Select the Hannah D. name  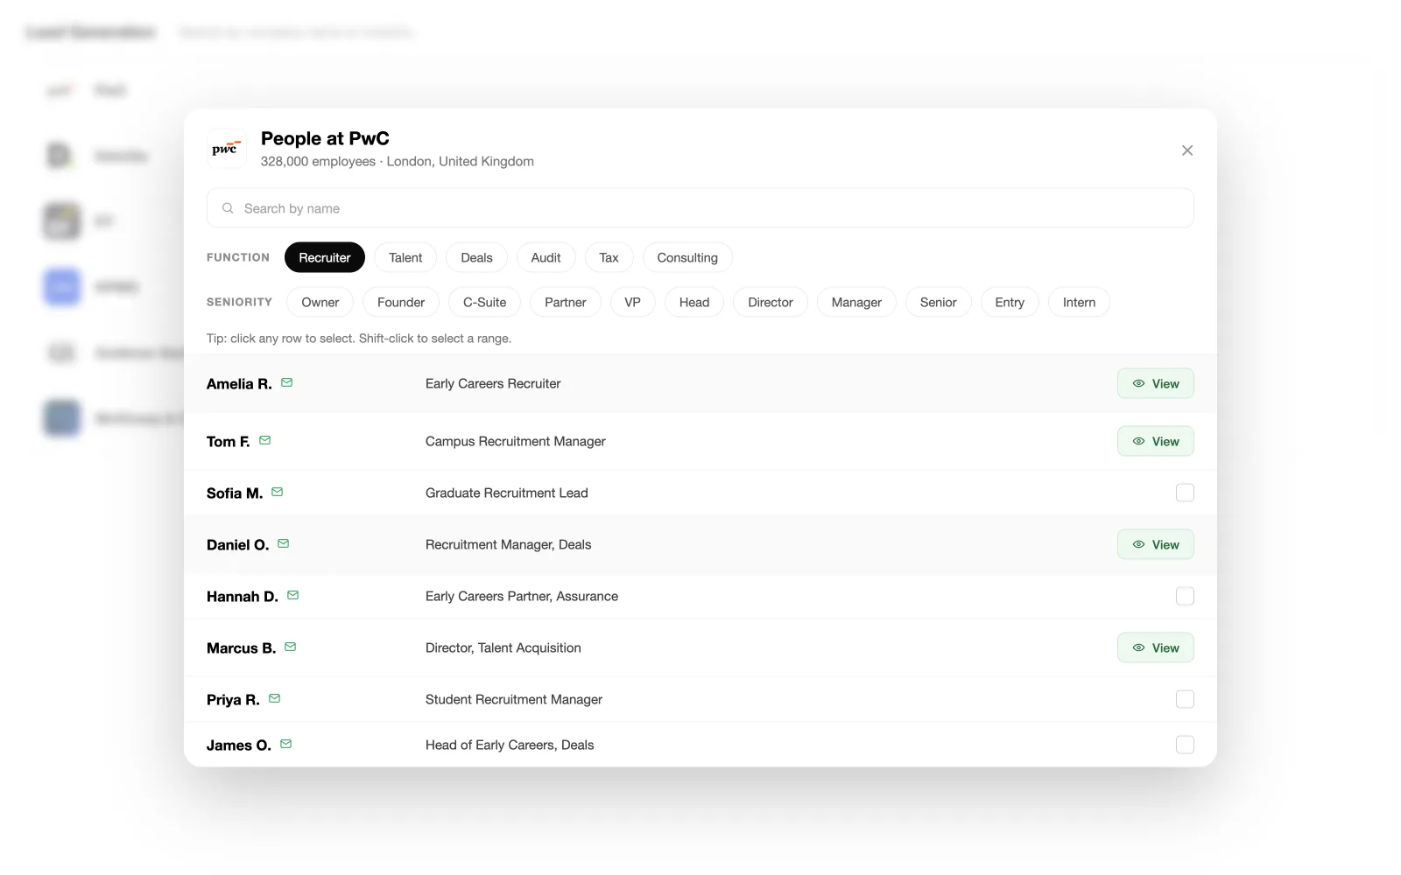tap(242, 597)
